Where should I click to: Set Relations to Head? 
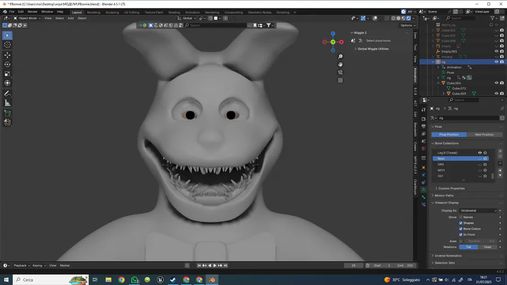(487, 247)
